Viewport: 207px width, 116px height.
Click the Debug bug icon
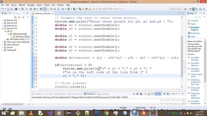pos(63,9)
